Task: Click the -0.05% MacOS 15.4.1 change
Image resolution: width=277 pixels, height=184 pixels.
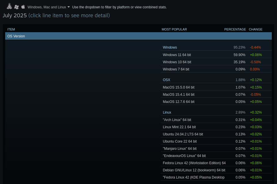Action: pyautogui.click(x=255, y=95)
